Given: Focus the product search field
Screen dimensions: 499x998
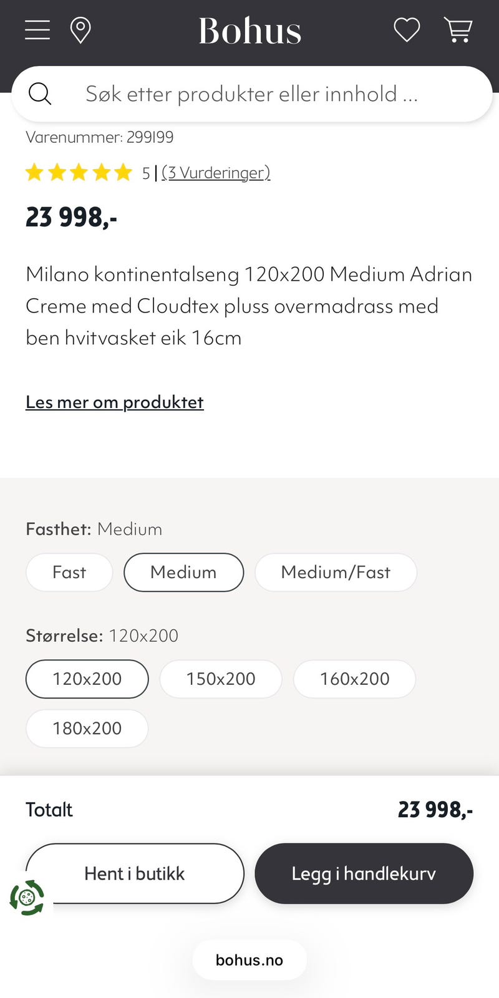Looking at the screenshot, I should (252, 94).
